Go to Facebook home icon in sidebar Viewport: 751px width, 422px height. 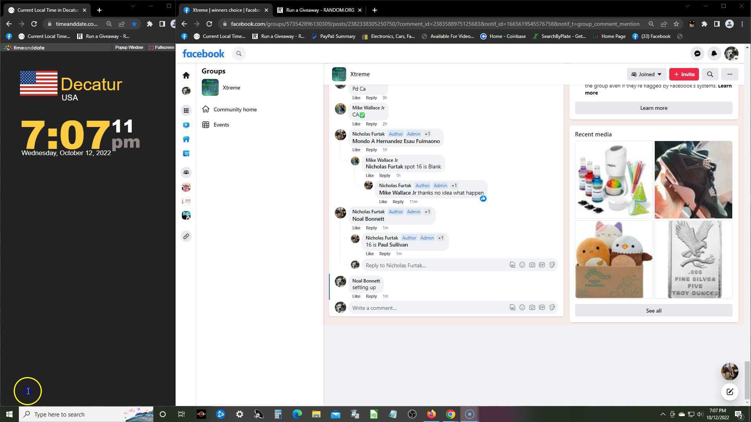(x=186, y=75)
